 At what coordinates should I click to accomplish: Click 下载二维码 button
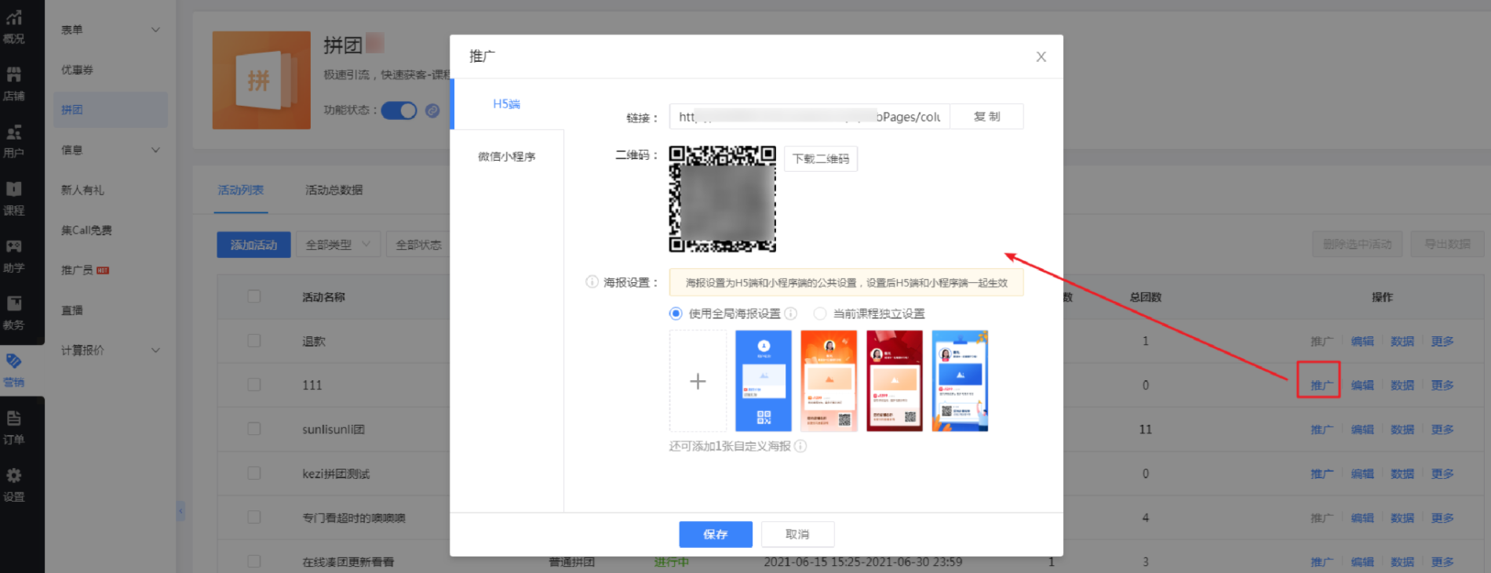821,158
